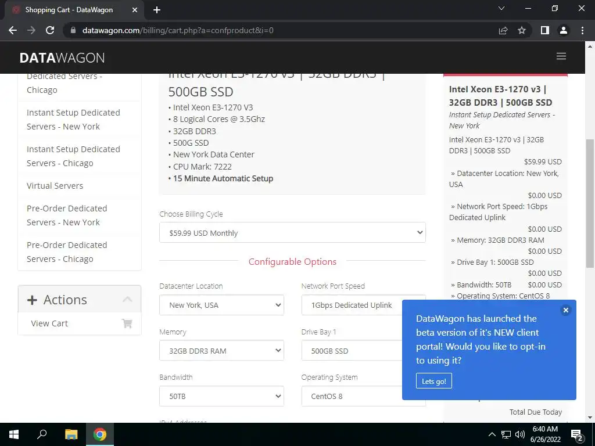The image size is (595, 446).
Task: Click the browser address bar URL
Action: (178, 30)
